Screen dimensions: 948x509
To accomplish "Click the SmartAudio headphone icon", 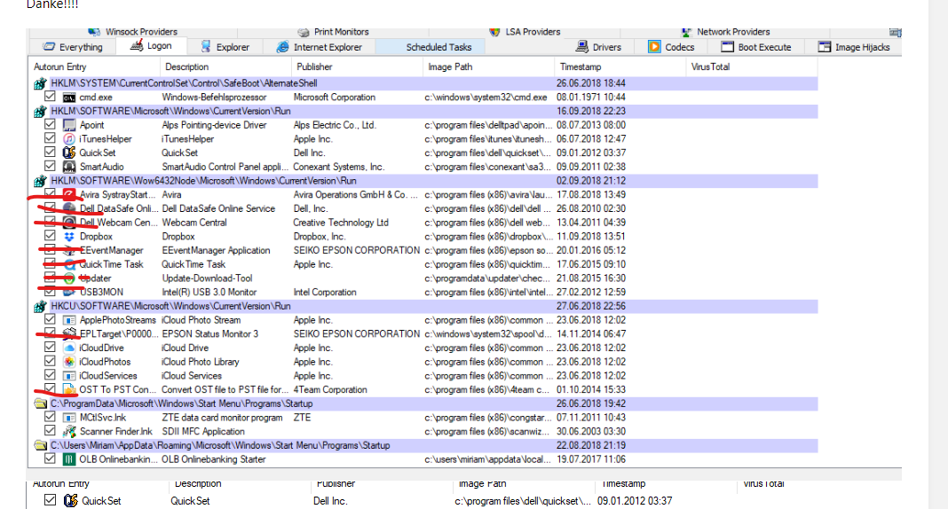I will [x=69, y=167].
